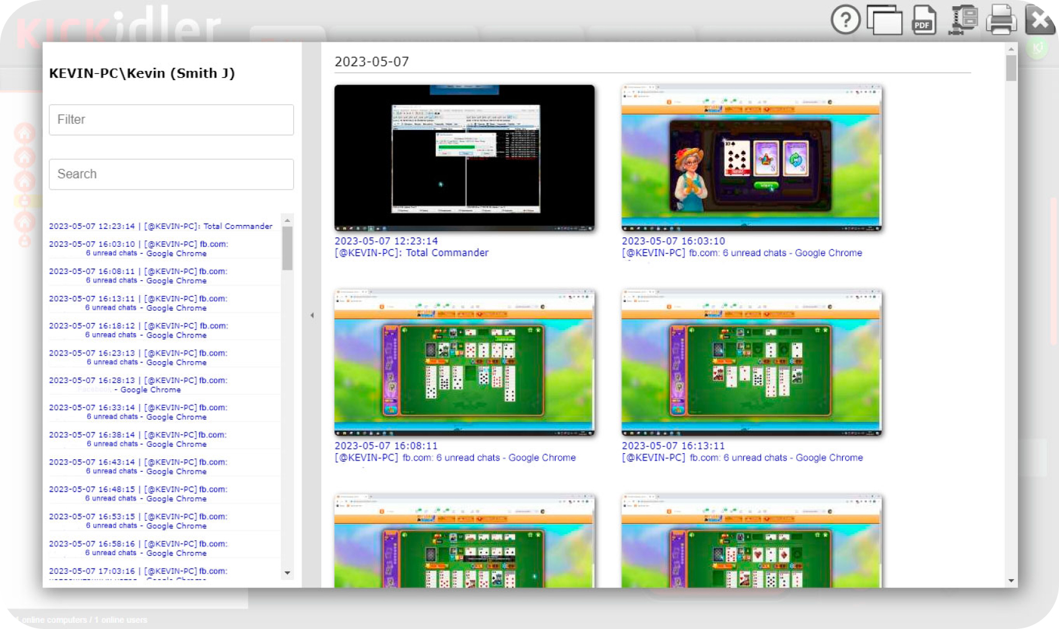Click list scrollbar up arrow

[x=287, y=220]
